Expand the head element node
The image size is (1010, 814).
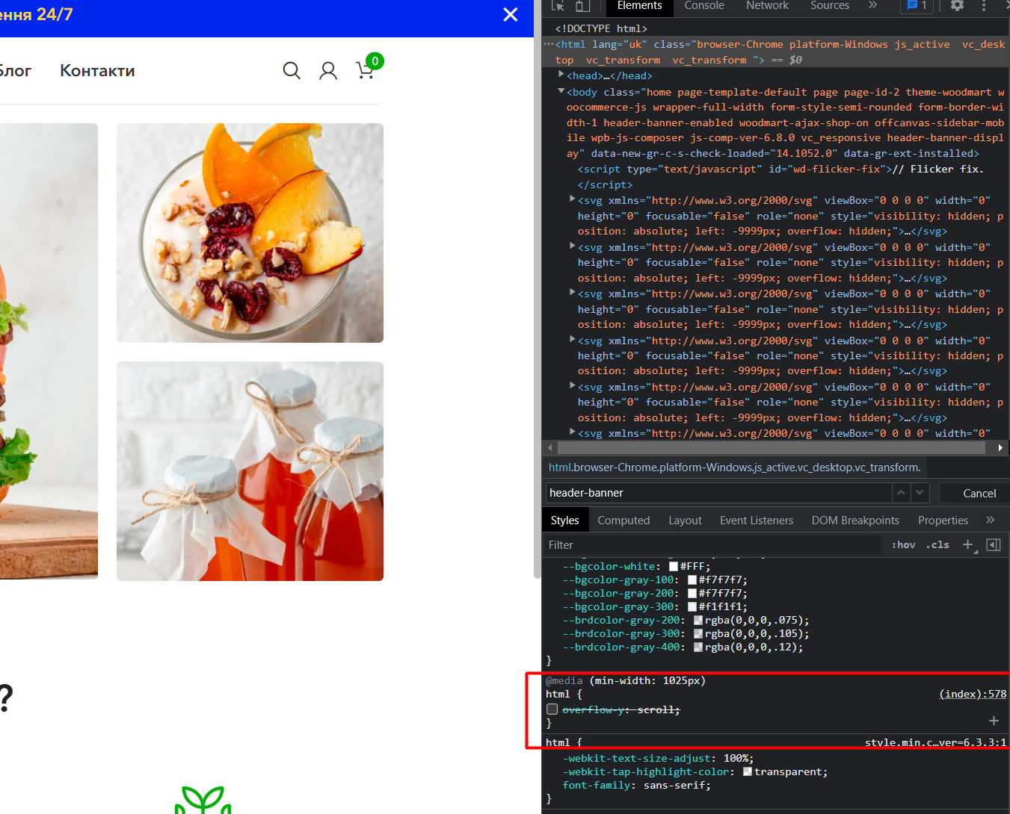pyautogui.click(x=561, y=75)
